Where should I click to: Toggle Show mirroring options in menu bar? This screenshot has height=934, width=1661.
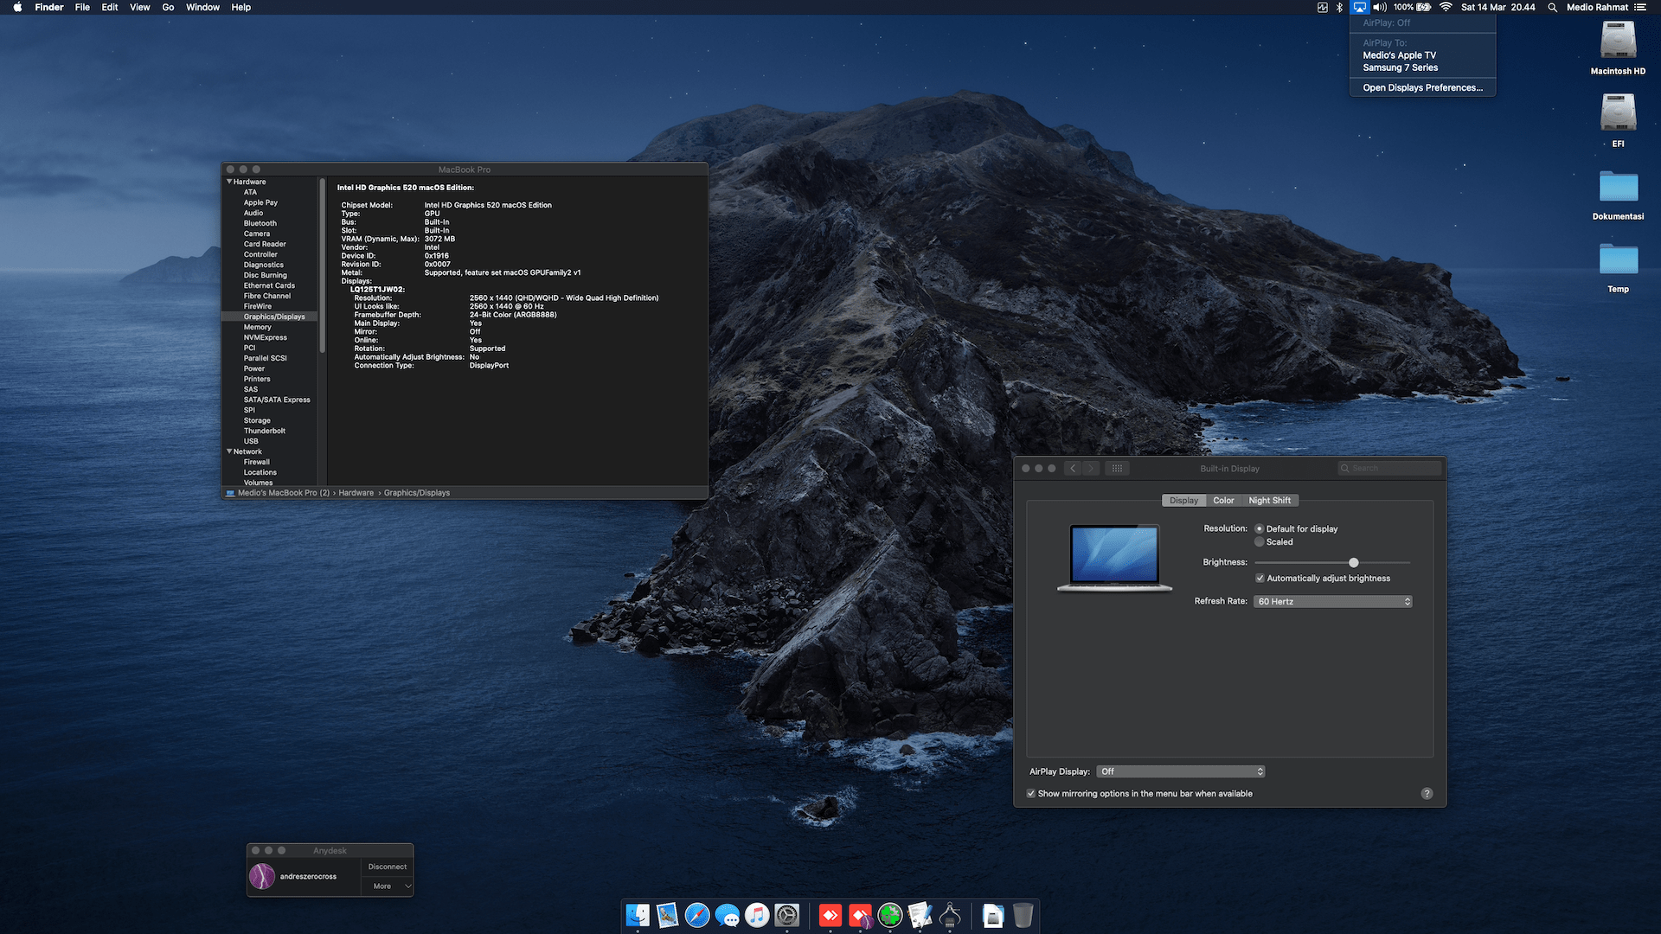1031,794
